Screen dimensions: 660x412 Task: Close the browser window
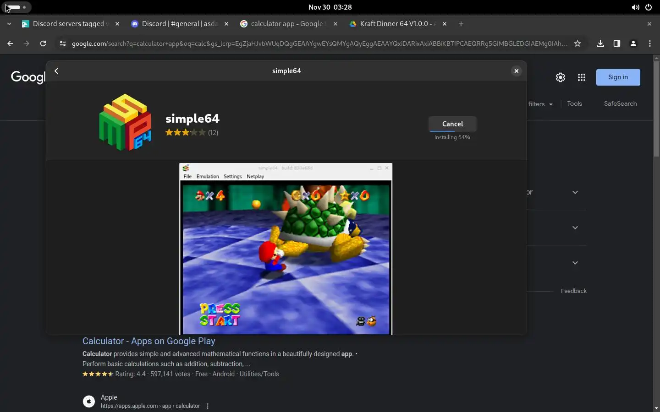click(x=649, y=24)
